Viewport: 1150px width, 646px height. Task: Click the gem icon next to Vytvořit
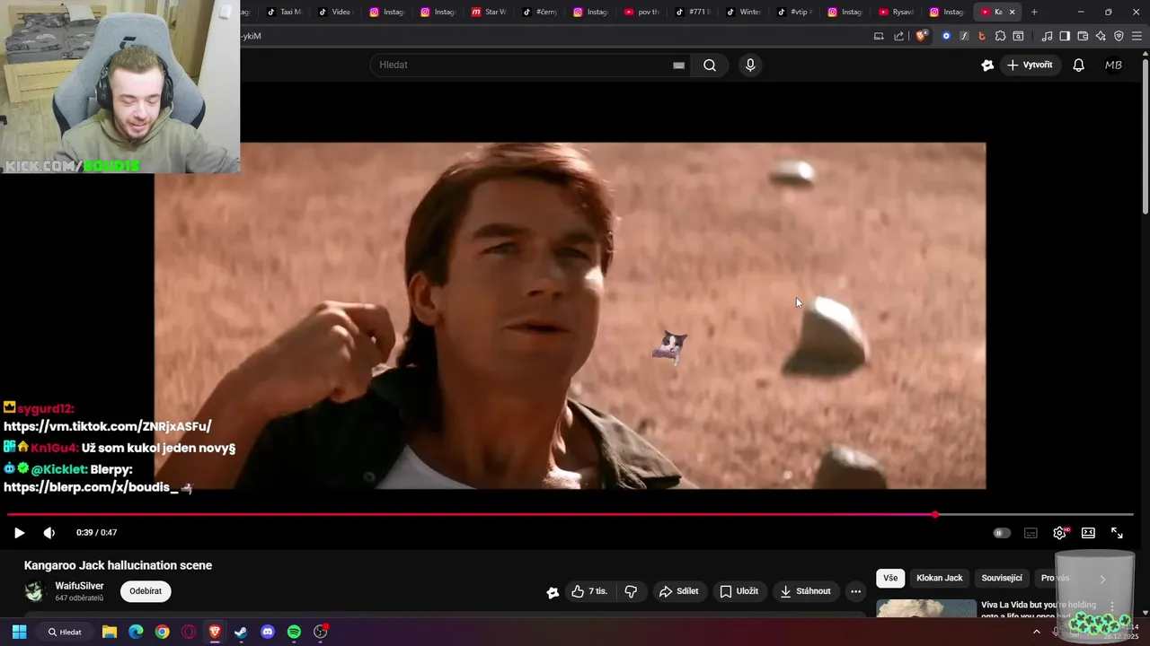[x=987, y=65]
